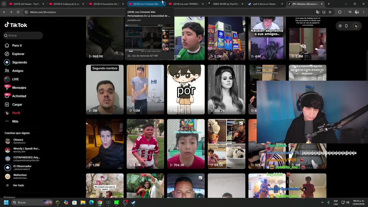Open the video with 1.2M views
The width and height of the screenshot is (368, 207).
click(x=105, y=144)
